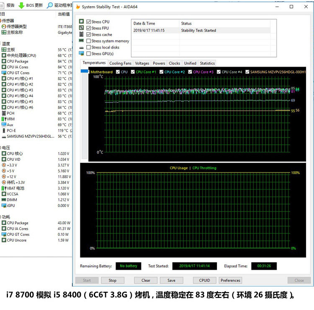
Task: Click the +3.3 V voltage lightning icon
Action: coord(4,165)
